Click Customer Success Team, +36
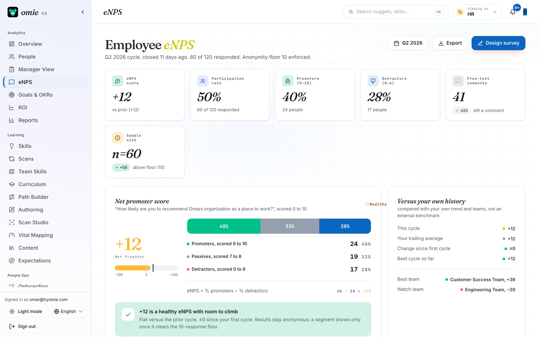539x337 pixels. (482, 279)
